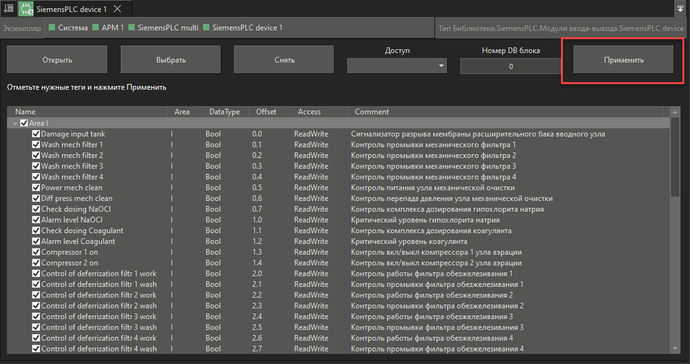Click the Номер DB блока input field

click(x=510, y=66)
